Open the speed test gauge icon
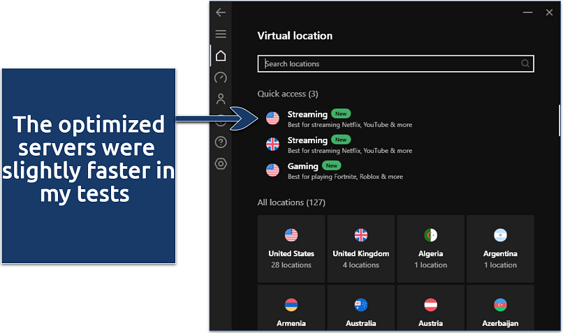Image resolution: width=563 pixels, height=333 pixels. tap(221, 77)
